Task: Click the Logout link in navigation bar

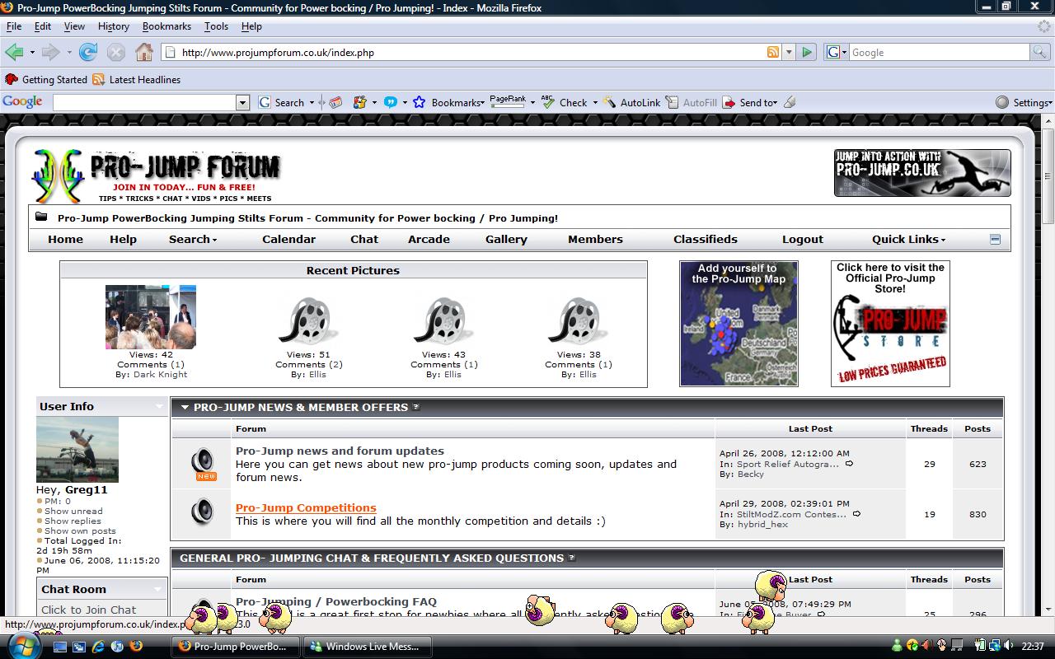Action: pos(802,239)
